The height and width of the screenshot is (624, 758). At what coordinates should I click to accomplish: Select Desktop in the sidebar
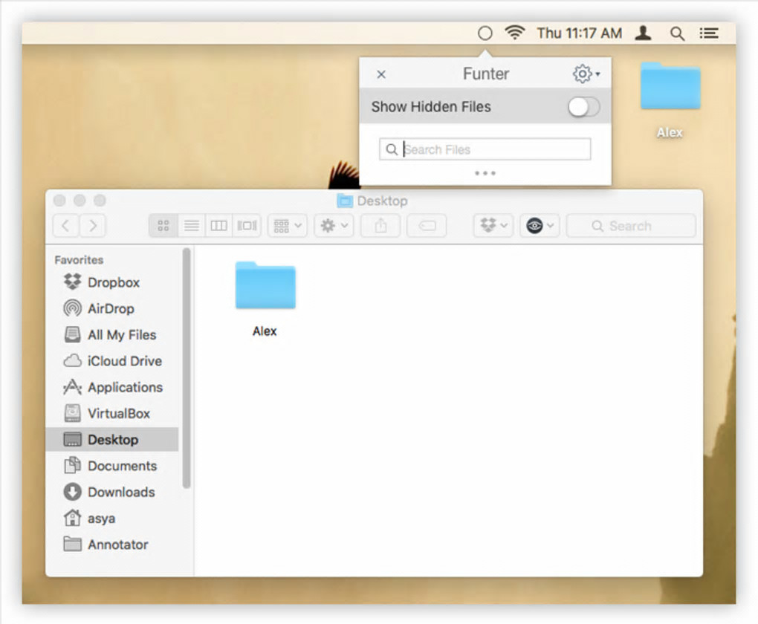(113, 439)
